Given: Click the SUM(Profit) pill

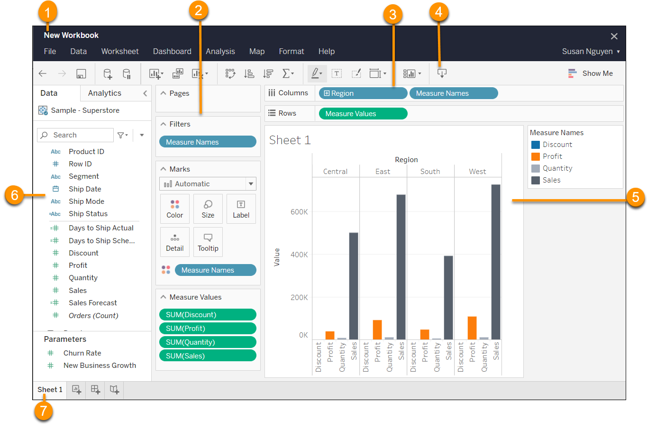Looking at the screenshot, I should pos(208,329).
